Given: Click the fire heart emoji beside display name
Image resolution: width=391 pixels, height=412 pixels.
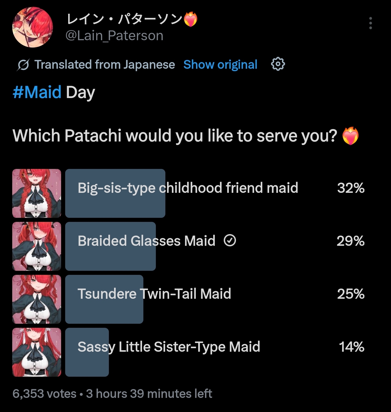Looking at the screenshot, I should coord(191,19).
